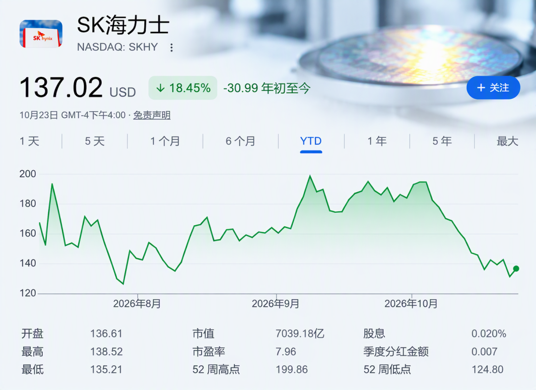Choose the 1 年 range tab
Viewport: 536px width, 390px height.
pos(377,141)
